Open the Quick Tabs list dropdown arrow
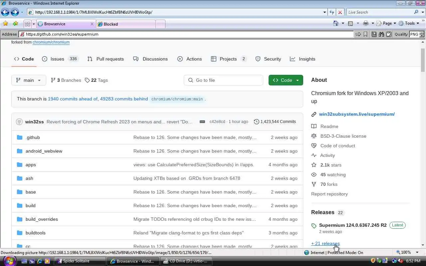 (x=34, y=24)
